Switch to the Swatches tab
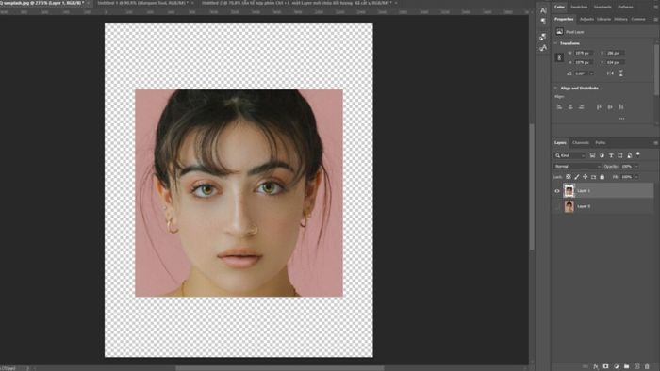 [x=579, y=7]
